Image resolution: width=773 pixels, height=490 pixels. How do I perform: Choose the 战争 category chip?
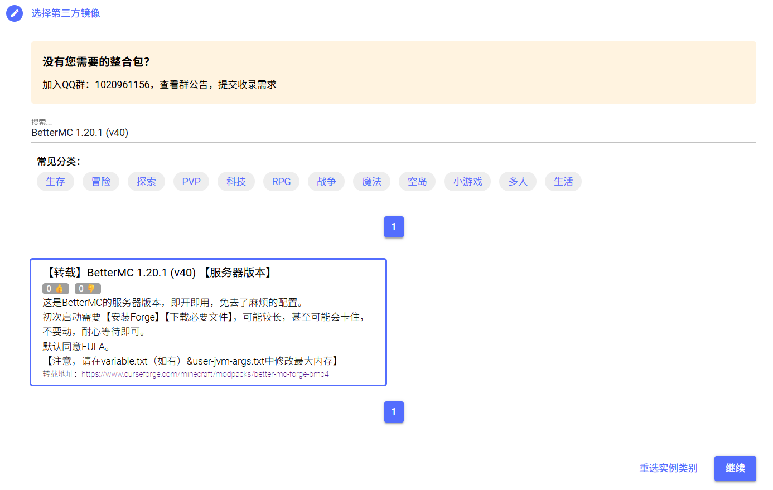click(326, 182)
